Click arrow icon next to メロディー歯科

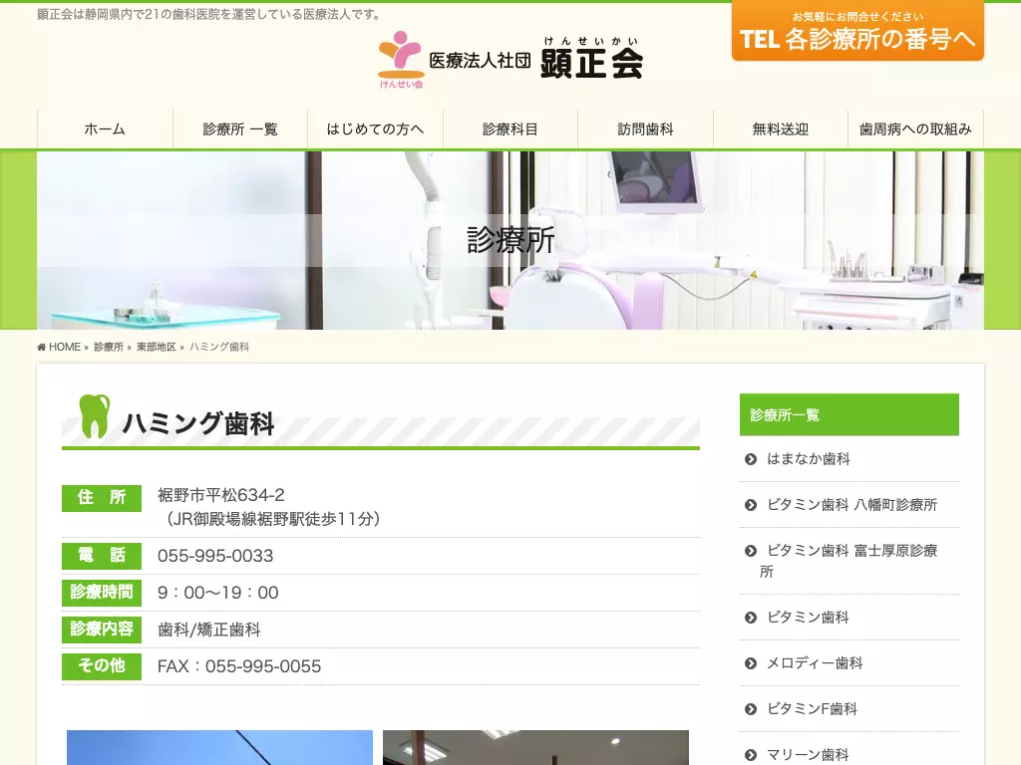[x=751, y=663]
